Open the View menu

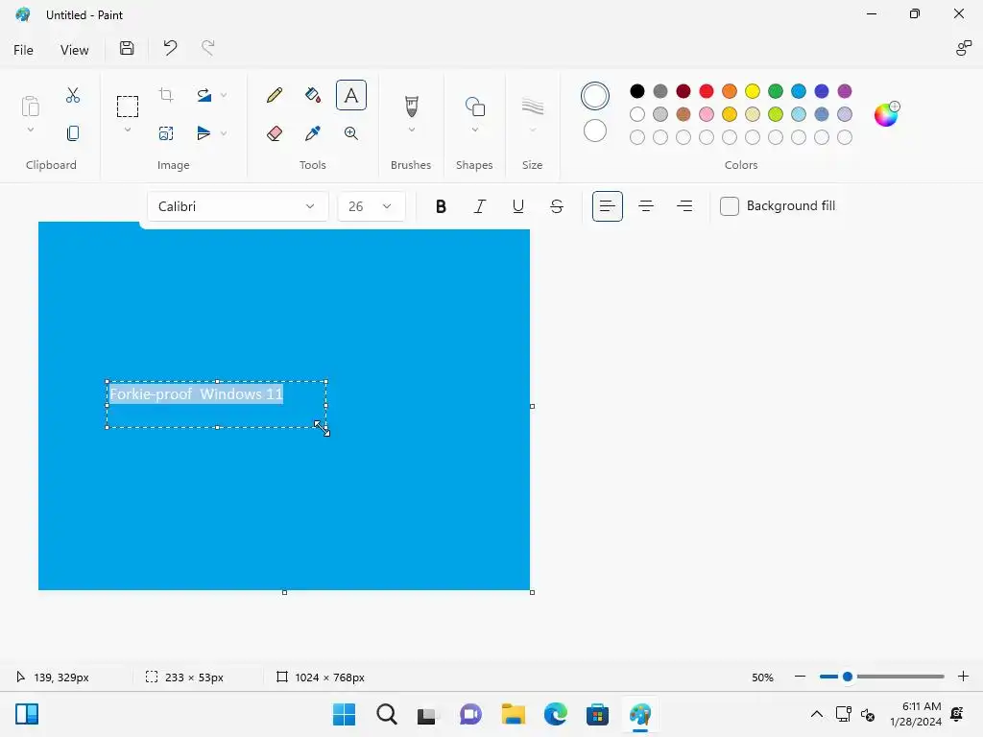pos(74,50)
